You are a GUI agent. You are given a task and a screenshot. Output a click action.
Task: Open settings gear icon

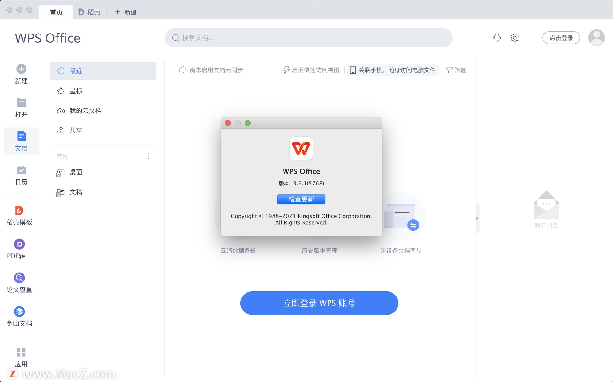pyautogui.click(x=514, y=38)
